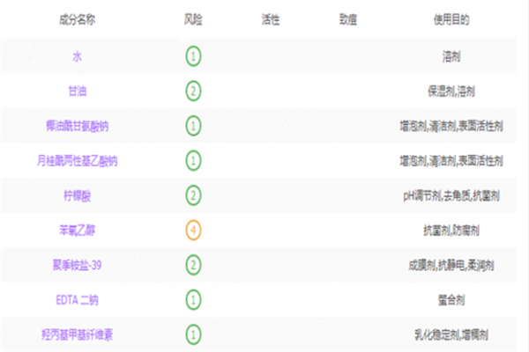Click the orange risk badge 4 for 苯氧乙醇

click(193, 230)
